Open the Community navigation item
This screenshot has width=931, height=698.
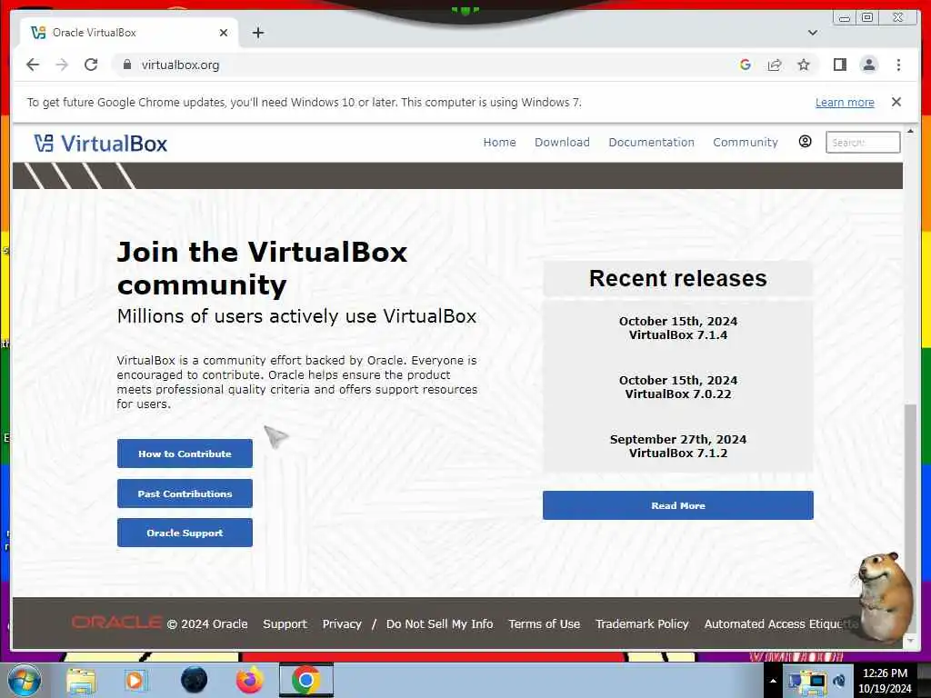click(746, 143)
